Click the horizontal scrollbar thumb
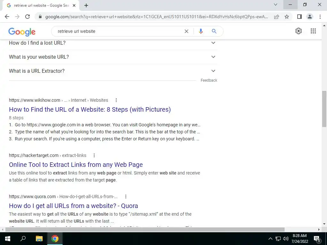This screenshot has width=327, height=245. 145,230
